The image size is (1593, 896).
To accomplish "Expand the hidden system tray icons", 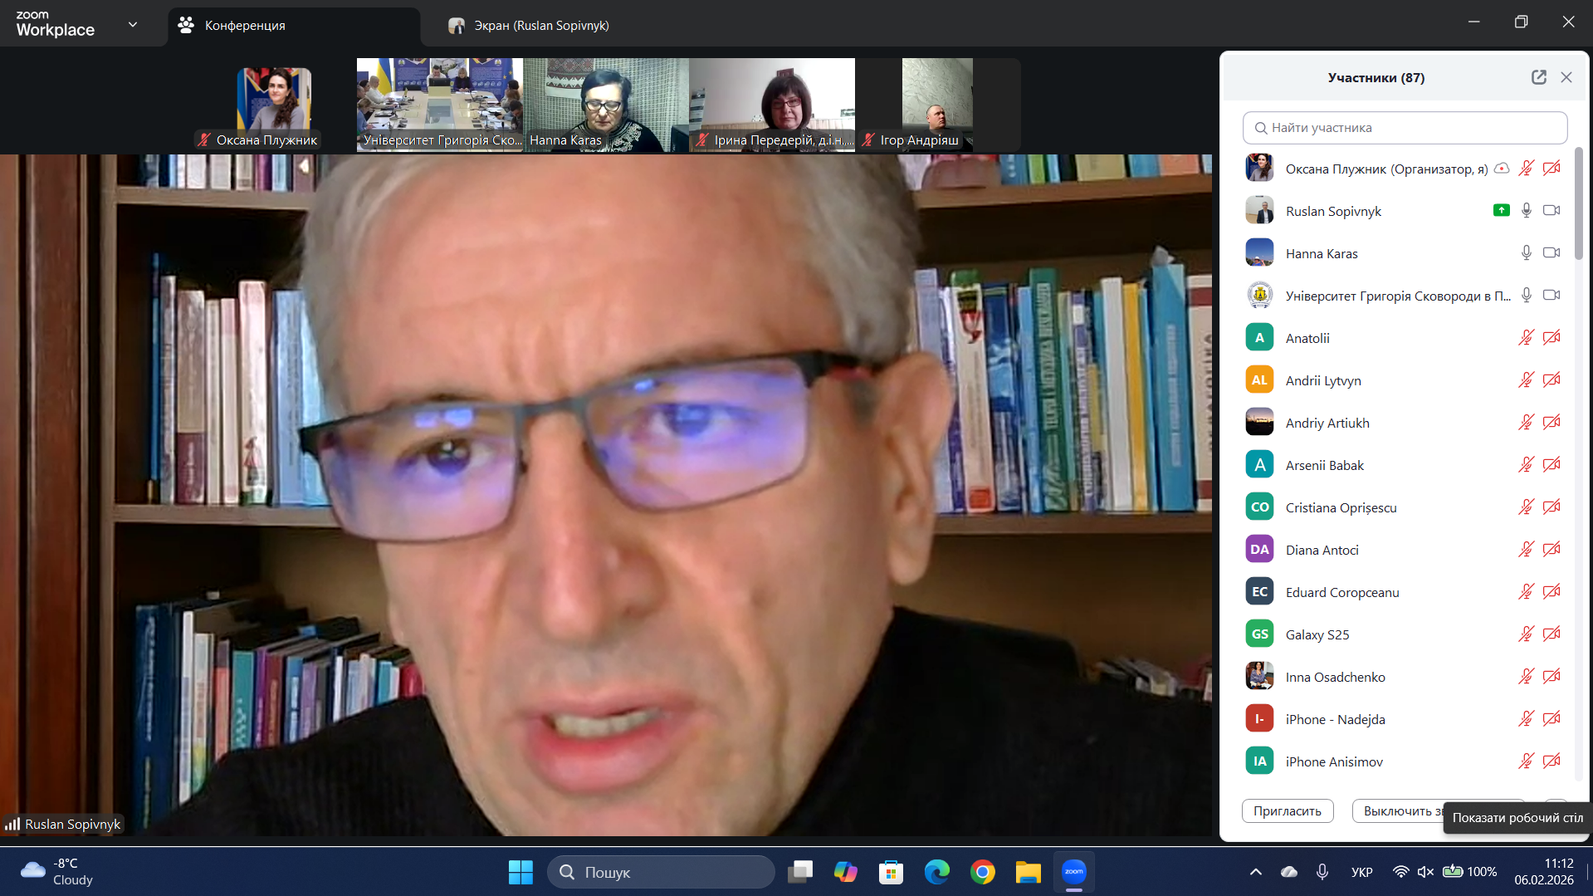I will tap(1255, 872).
